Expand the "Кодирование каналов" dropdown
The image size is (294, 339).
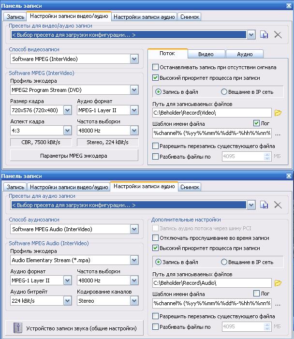click(x=134, y=300)
